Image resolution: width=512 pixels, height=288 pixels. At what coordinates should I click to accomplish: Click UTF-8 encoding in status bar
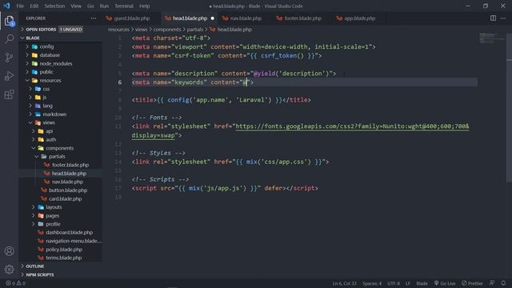[x=393, y=283]
